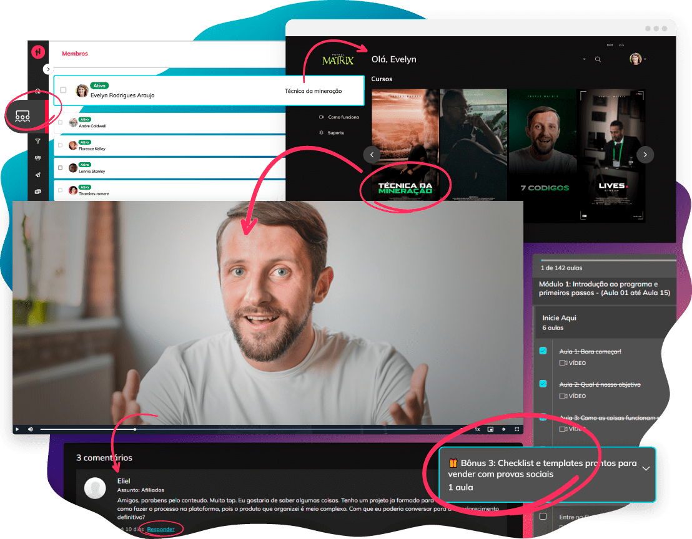The width and height of the screenshot is (692, 539).
Task: Uncheck Aula 1: Bora começar! completion box
Action: pos(543,351)
